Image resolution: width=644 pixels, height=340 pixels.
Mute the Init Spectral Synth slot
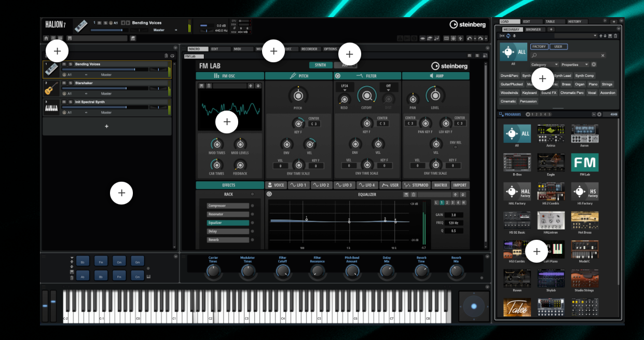[x=64, y=102]
